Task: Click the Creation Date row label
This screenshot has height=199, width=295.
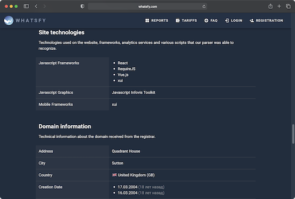Action: (x=50, y=187)
